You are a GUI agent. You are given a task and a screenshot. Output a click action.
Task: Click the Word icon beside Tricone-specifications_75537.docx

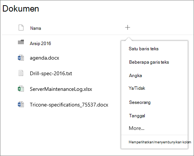(21, 104)
